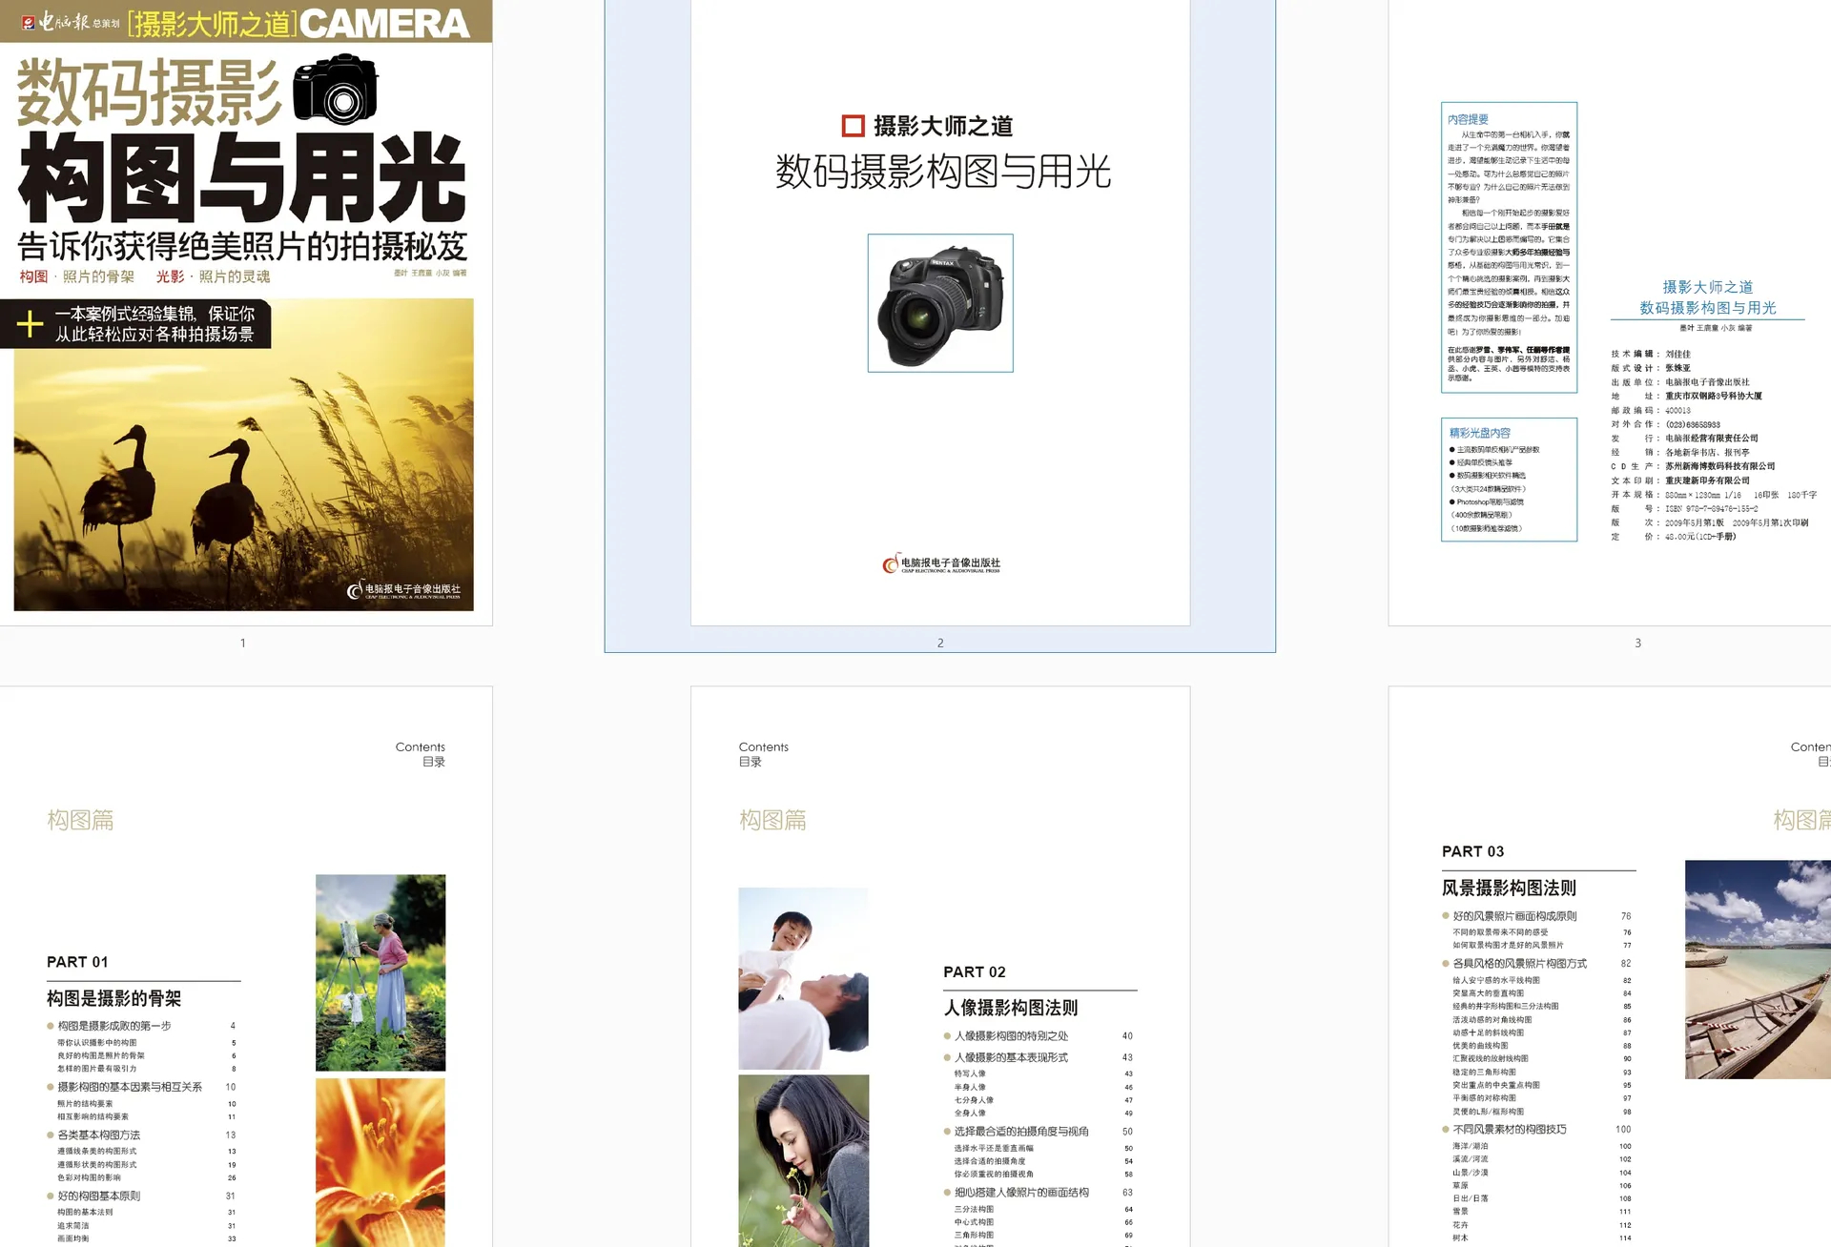Click the orange flower photo on page 4

pyautogui.click(x=381, y=1161)
